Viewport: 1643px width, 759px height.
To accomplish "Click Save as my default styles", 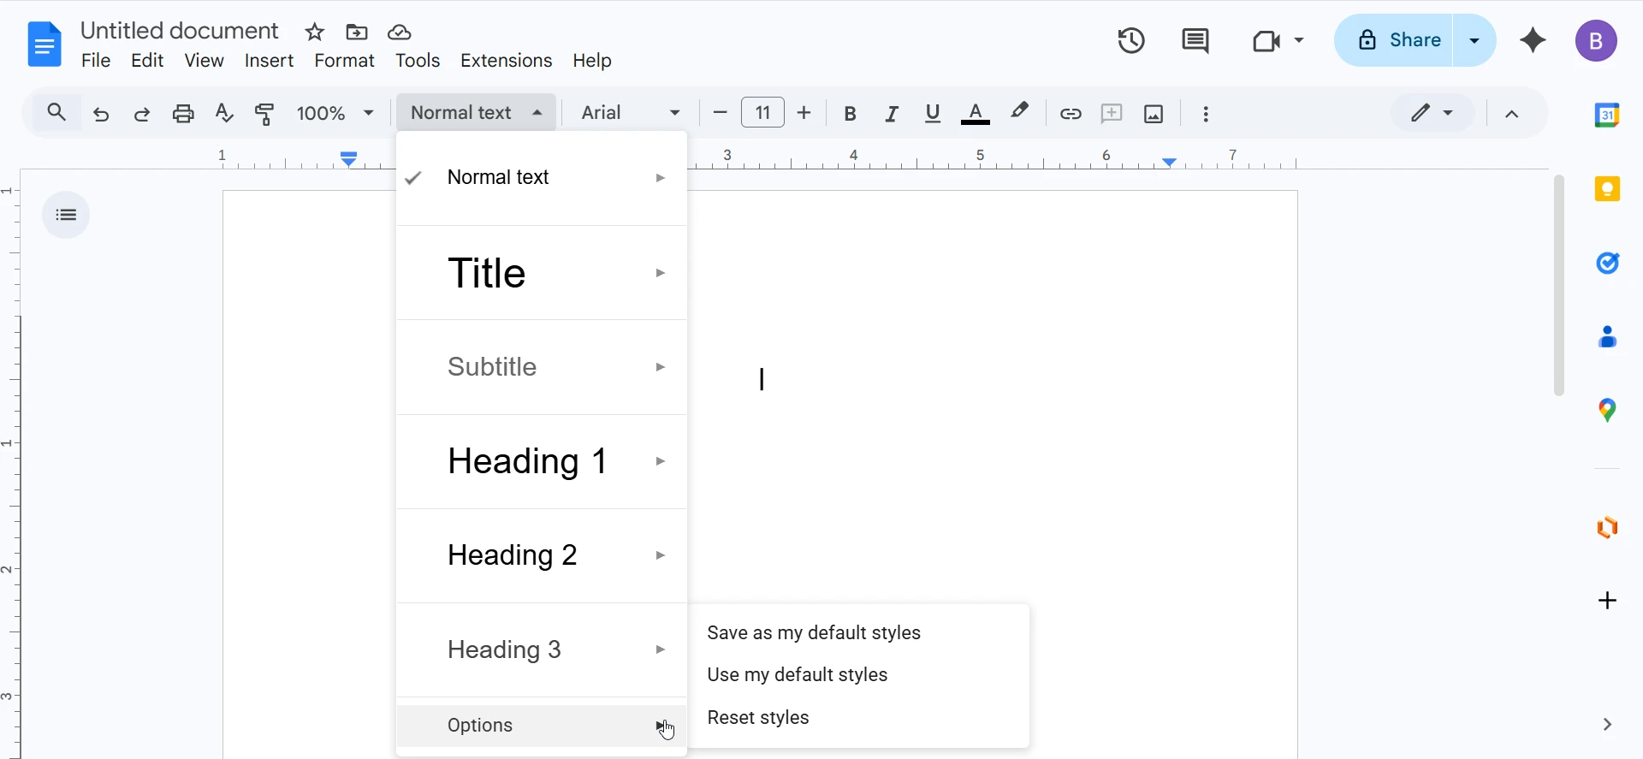I will (814, 633).
